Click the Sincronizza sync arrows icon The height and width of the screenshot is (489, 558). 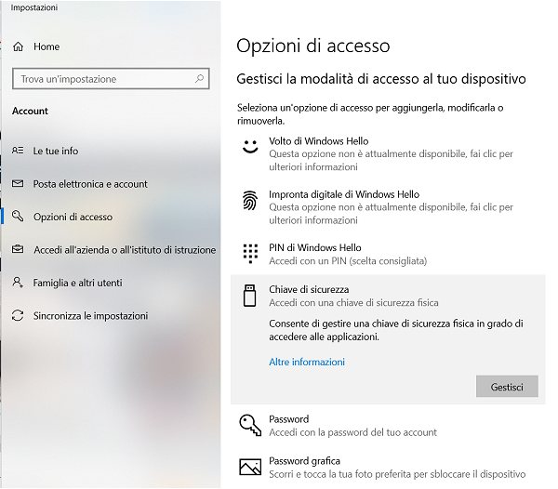tap(19, 316)
